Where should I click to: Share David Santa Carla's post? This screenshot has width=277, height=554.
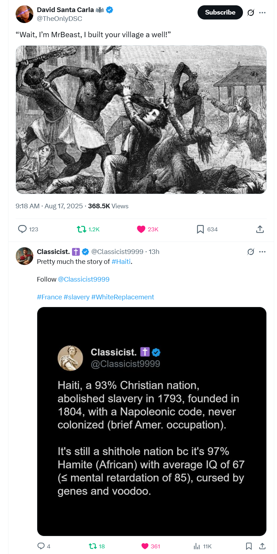[x=260, y=229]
